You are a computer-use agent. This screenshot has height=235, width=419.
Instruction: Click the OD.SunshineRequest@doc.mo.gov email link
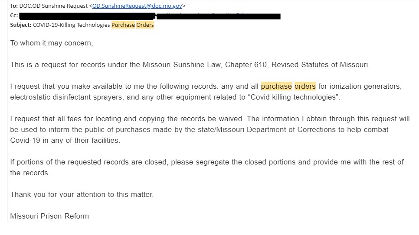tap(137, 6)
